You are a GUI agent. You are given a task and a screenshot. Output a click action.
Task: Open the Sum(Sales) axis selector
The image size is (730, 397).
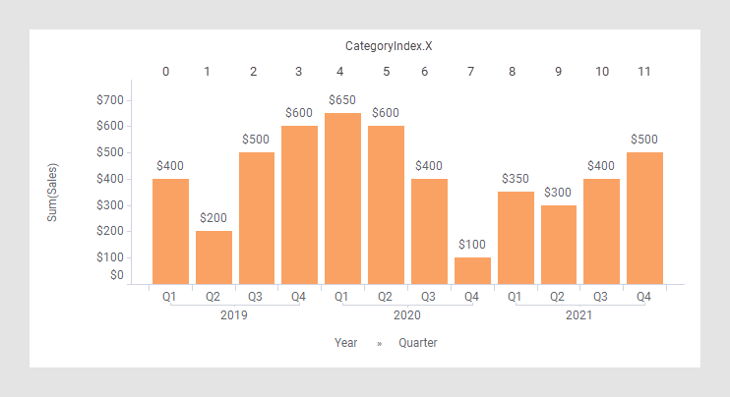[x=52, y=193]
